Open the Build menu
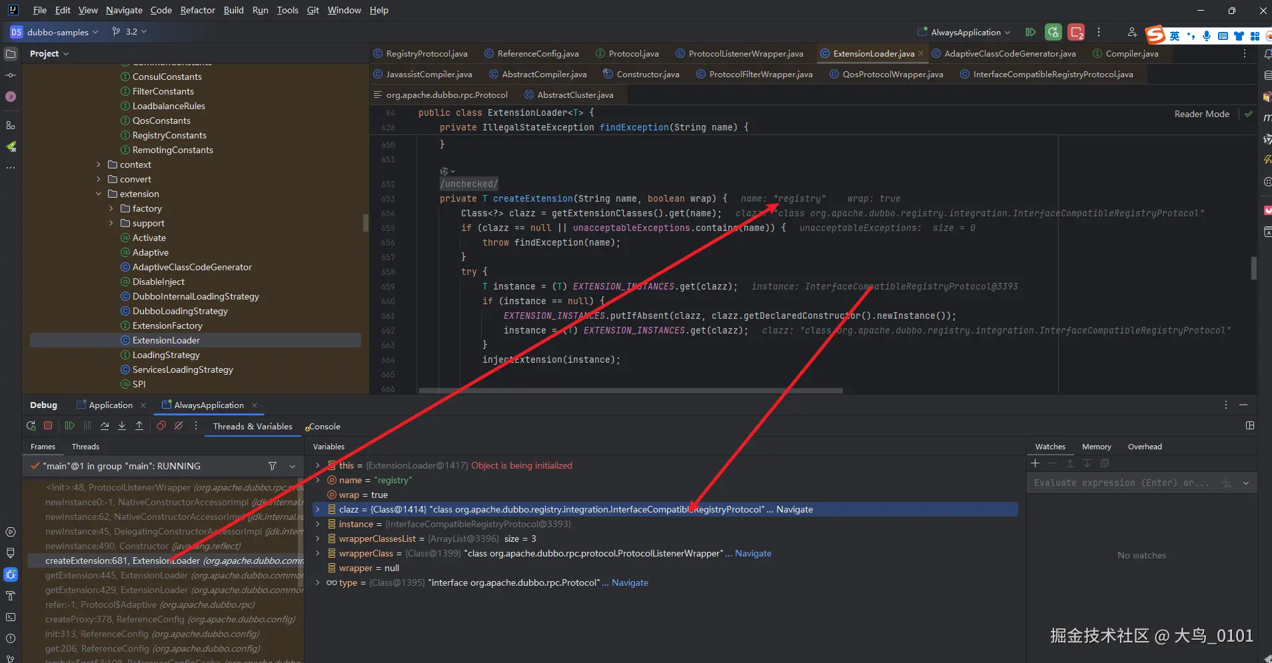The image size is (1272, 663). coord(234,10)
